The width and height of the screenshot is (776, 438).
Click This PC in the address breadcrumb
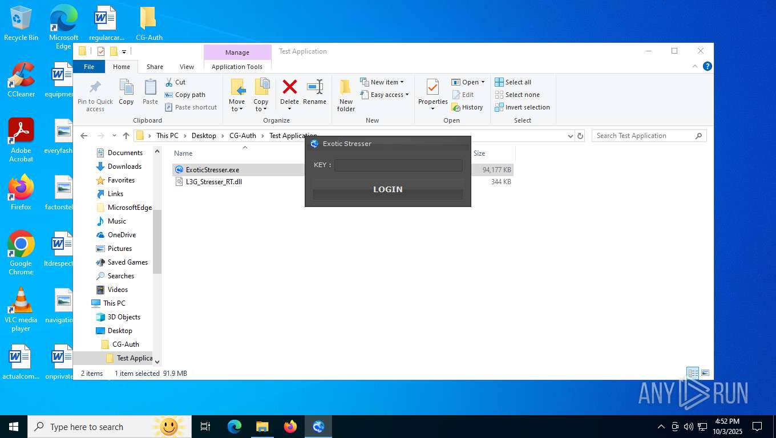pos(167,136)
